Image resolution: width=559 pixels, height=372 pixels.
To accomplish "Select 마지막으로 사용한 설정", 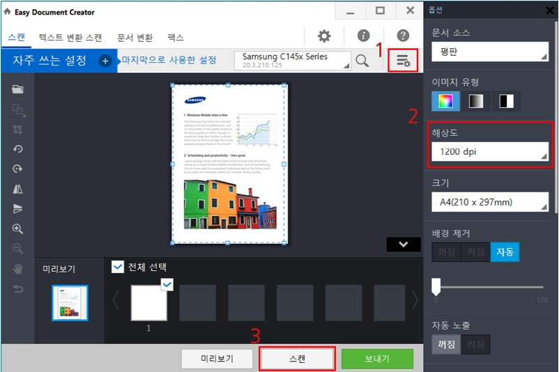I will pyautogui.click(x=169, y=60).
